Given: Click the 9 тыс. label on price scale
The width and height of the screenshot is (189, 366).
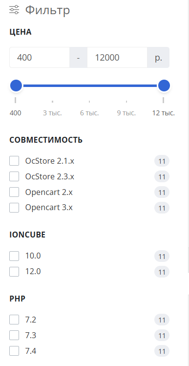Looking at the screenshot, I should (x=126, y=113).
